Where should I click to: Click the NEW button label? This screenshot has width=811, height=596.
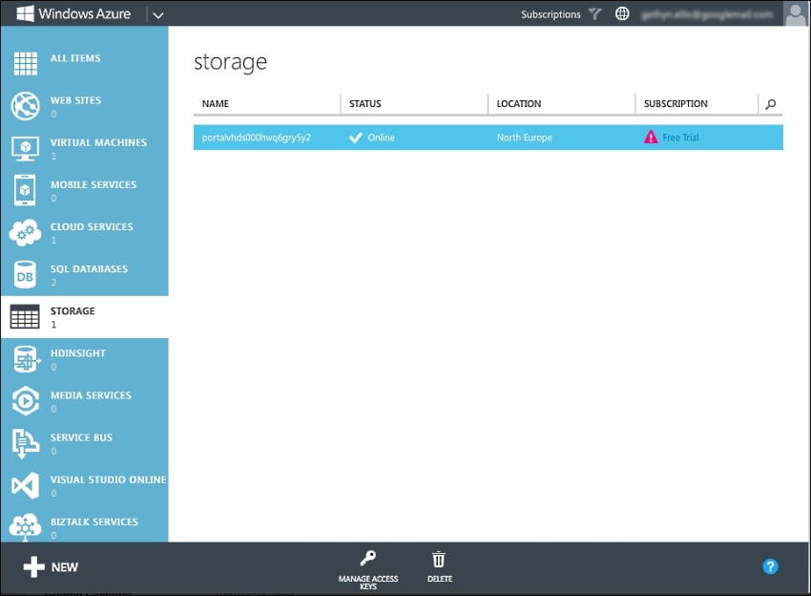(65, 567)
